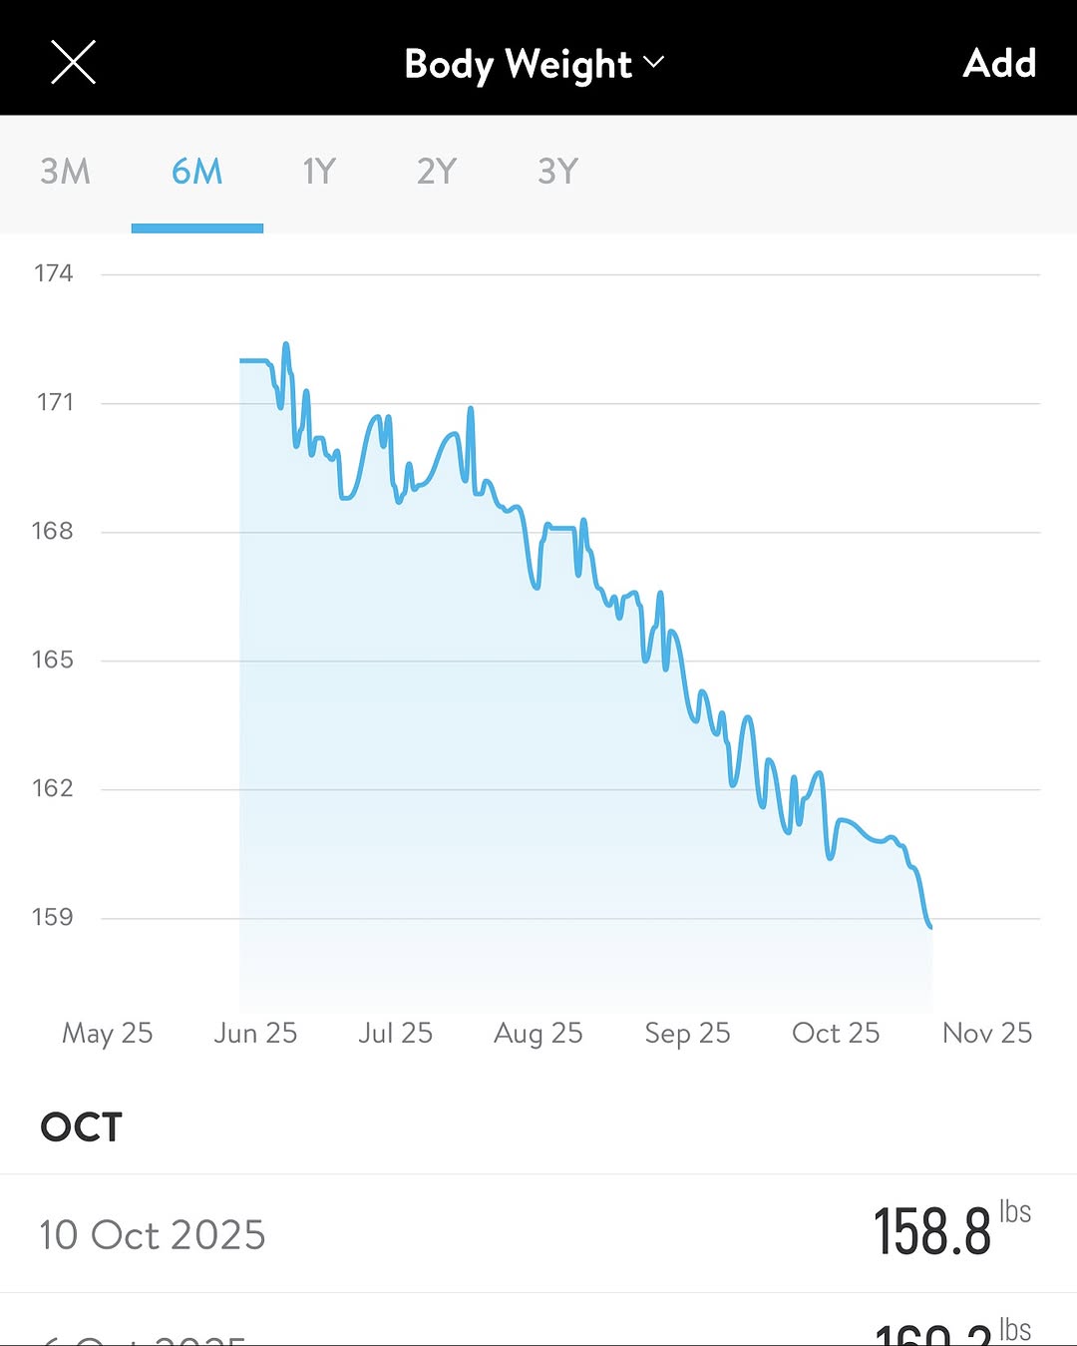The width and height of the screenshot is (1077, 1346).
Task: View the 3Y weight chart
Action: [x=557, y=172]
